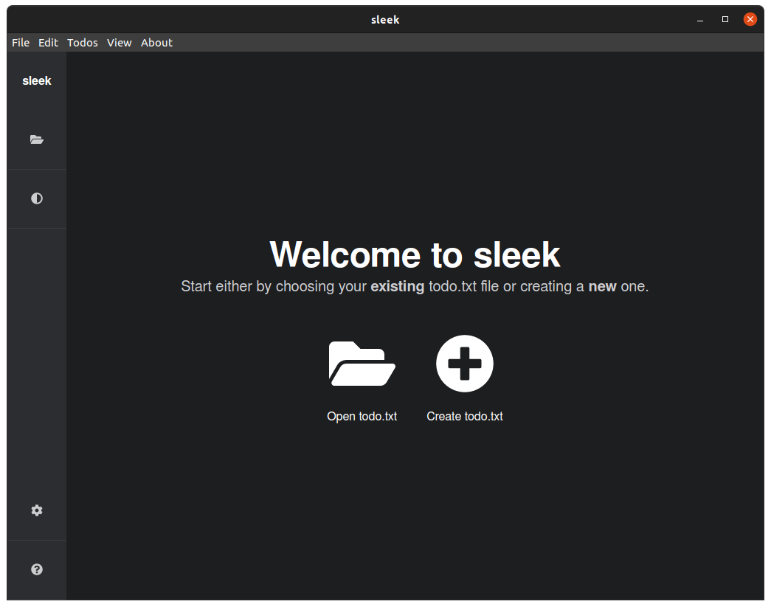771x607 pixels.
Task: Click the Welcome to sleek heading
Action: tap(415, 254)
